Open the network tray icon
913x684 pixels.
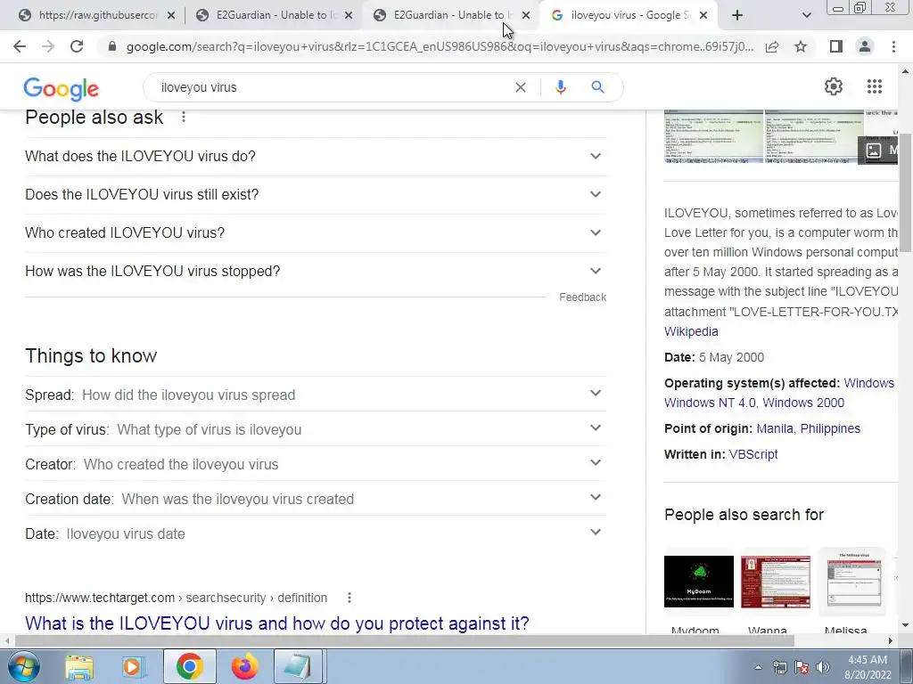779,667
